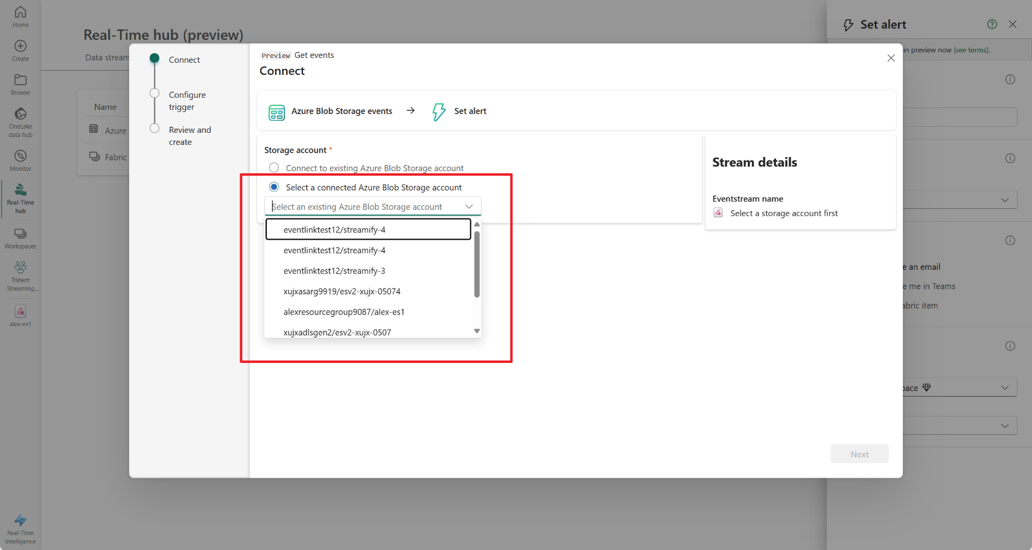Click the second info icon in Set alert pane
The height and width of the screenshot is (550, 1032).
[1010, 158]
